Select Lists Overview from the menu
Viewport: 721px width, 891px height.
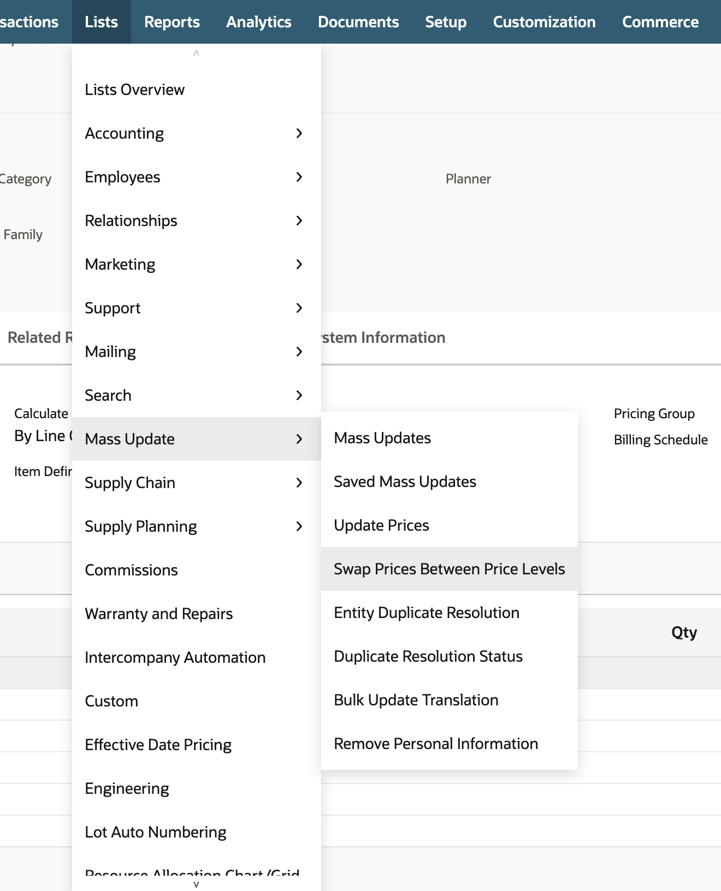(x=197, y=90)
